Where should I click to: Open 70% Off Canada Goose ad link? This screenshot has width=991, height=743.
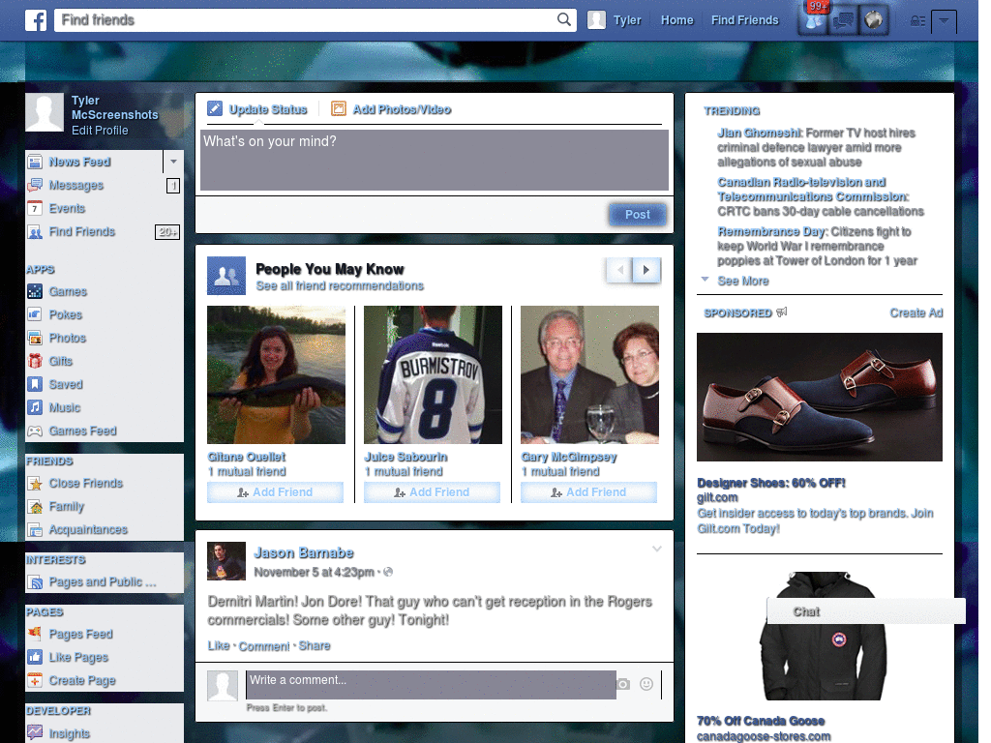tap(761, 721)
